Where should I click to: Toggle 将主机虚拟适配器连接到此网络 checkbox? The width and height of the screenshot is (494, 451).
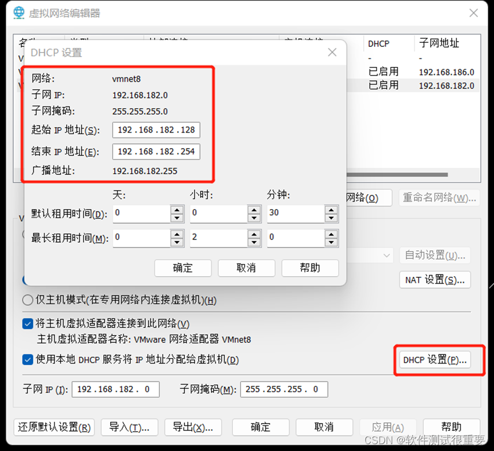28,324
